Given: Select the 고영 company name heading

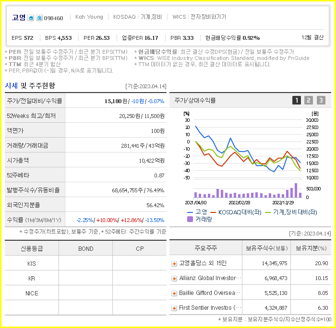Looking at the screenshot, I should tap(19, 17).
